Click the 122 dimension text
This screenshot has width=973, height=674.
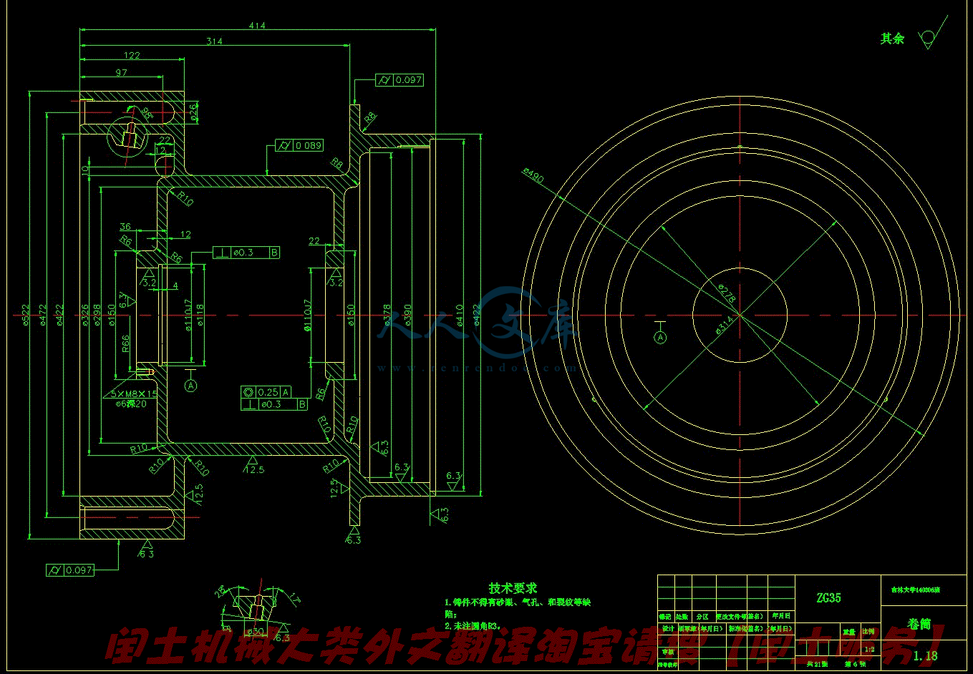click(132, 56)
